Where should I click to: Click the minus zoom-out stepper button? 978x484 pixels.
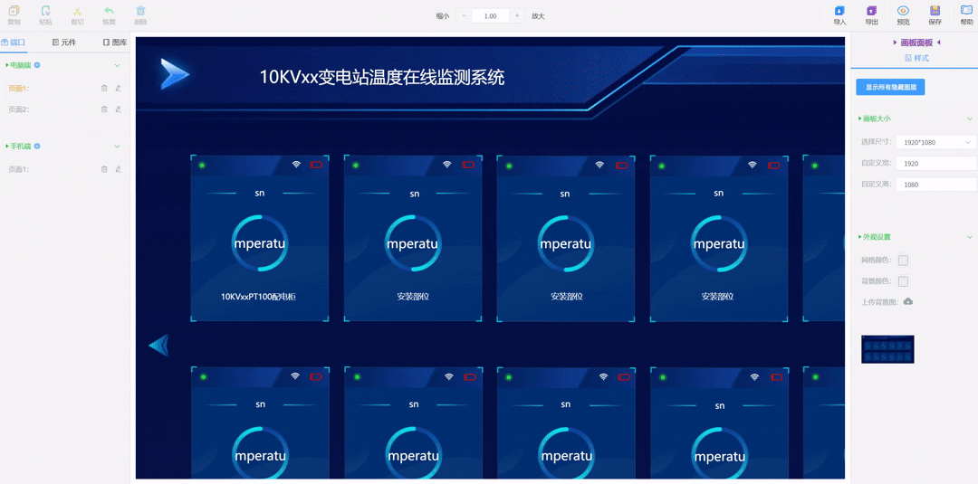click(x=464, y=16)
